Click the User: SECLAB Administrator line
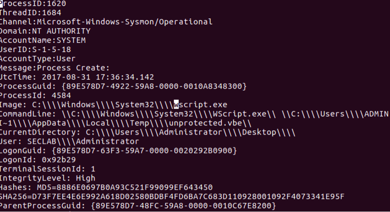 click(69, 141)
